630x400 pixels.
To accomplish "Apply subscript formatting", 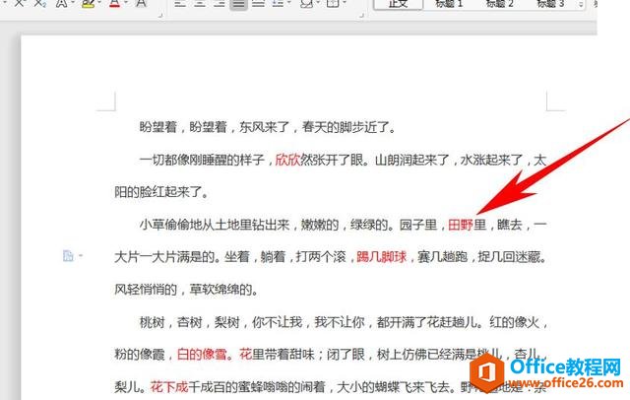I will tap(39, 3).
